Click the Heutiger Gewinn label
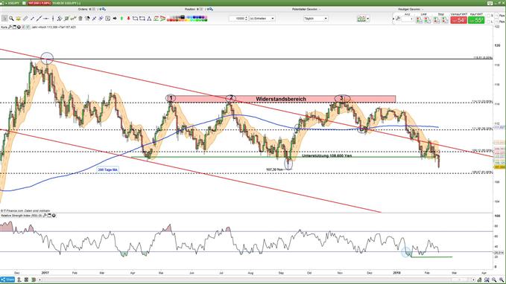Image resolution: width=506 pixels, height=284 pixels. click(408, 10)
